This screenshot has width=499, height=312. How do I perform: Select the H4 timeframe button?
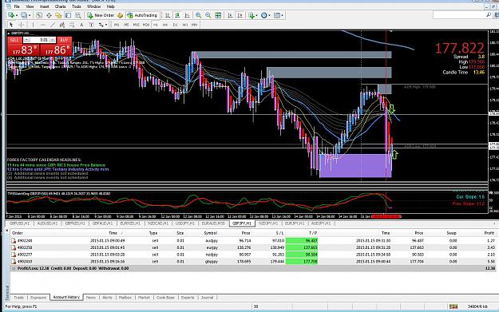165,25
